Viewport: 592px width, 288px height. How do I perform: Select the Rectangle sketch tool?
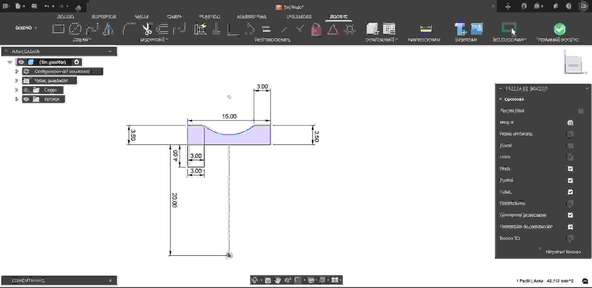tap(58, 29)
